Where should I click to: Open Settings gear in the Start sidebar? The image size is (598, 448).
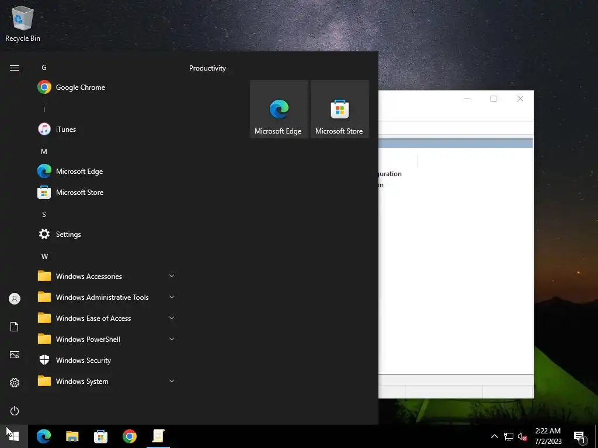[x=15, y=383]
